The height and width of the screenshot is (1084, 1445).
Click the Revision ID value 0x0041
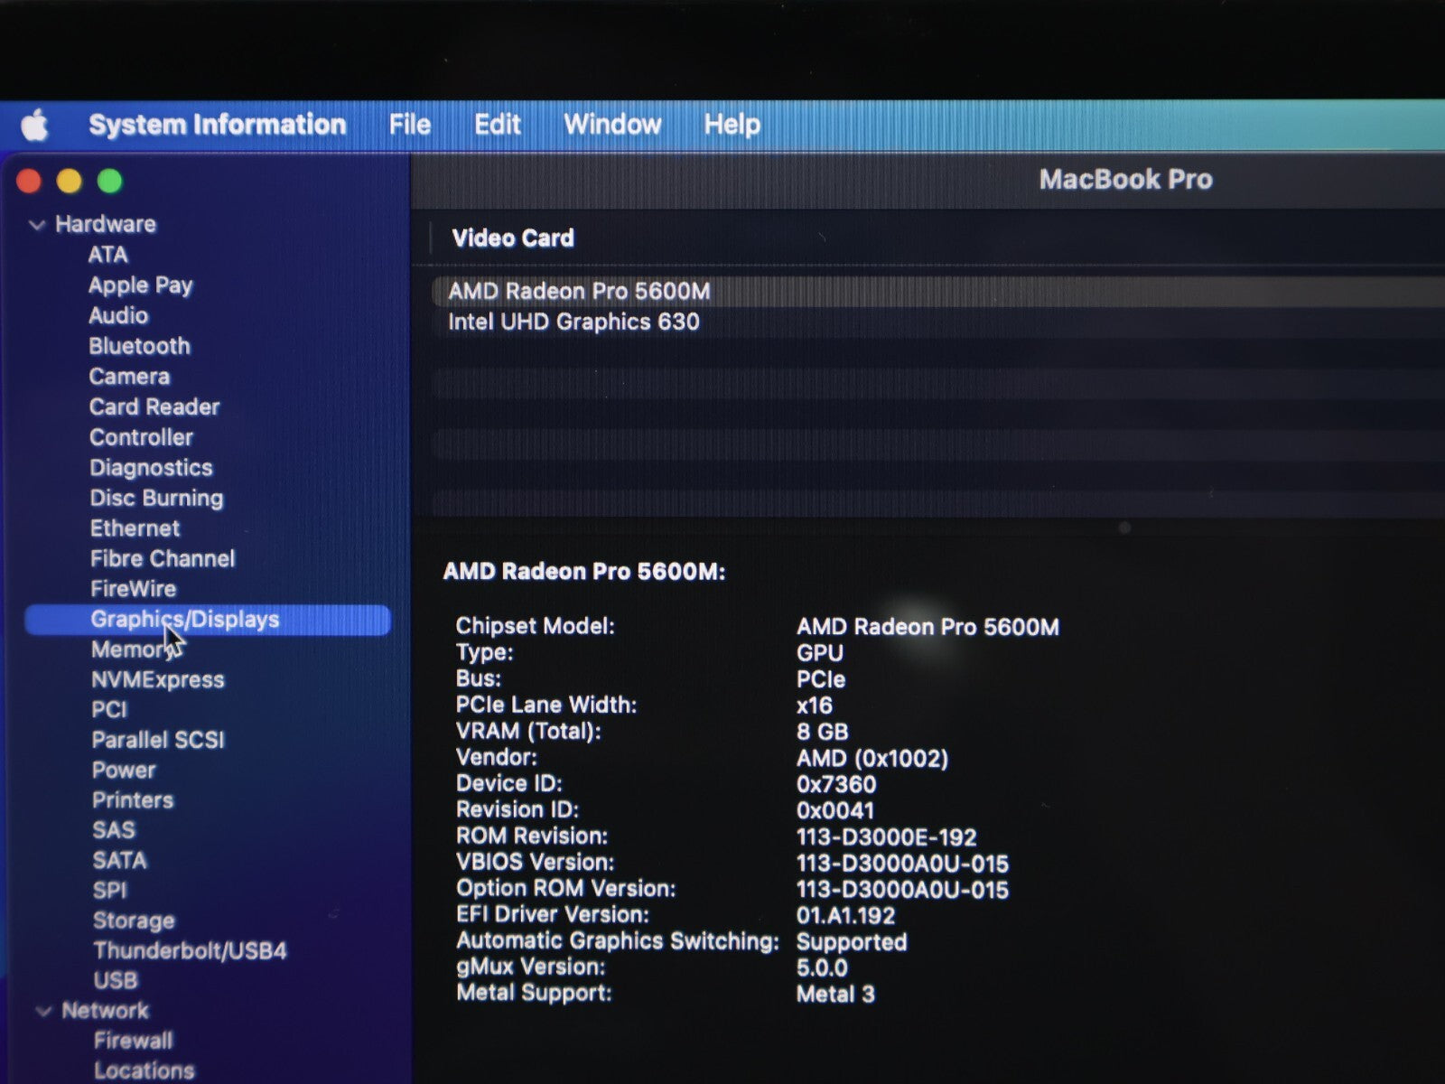coord(834,810)
